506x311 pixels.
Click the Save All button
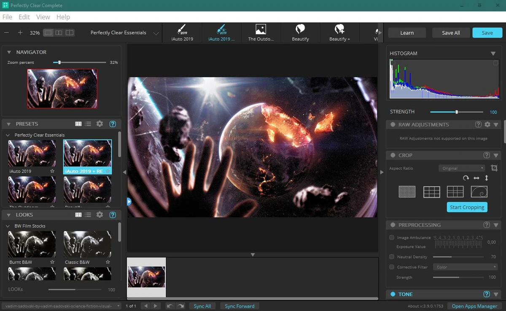pos(451,33)
